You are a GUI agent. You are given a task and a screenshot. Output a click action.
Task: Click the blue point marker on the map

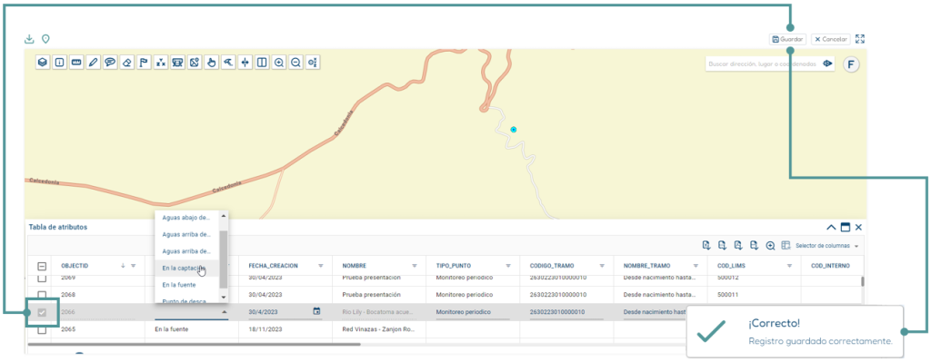(514, 129)
